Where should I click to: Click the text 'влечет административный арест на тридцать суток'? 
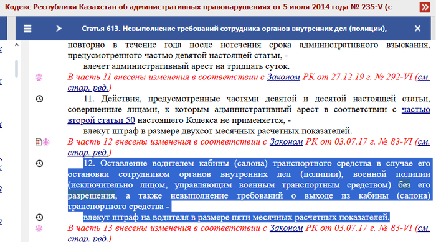tap(186, 66)
